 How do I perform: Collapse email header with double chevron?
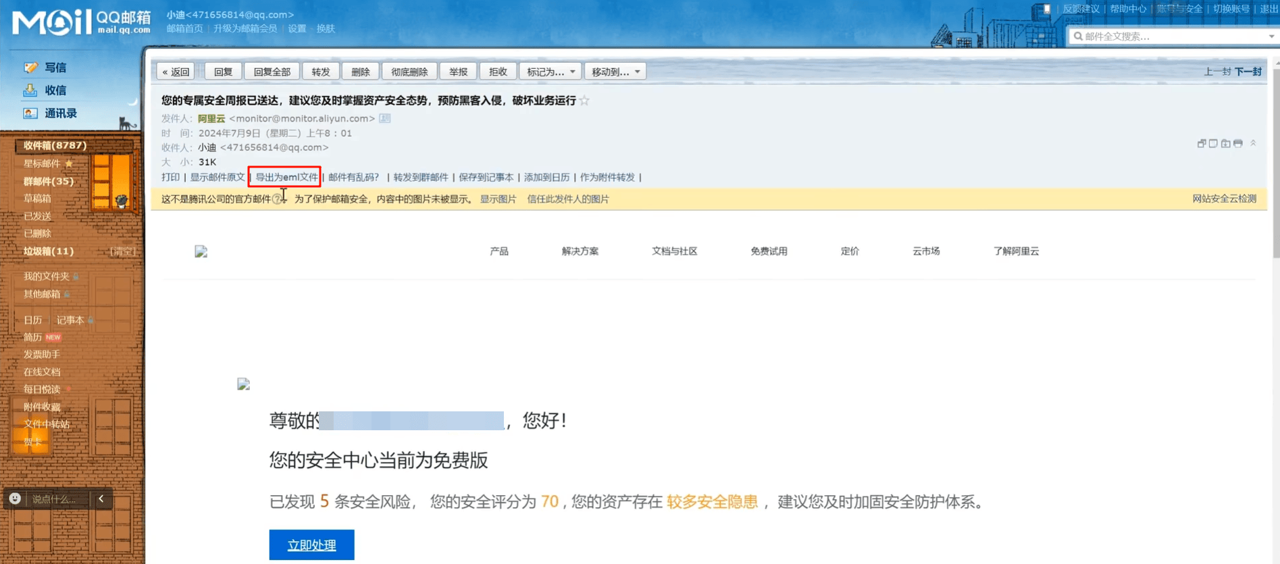pyautogui.click(x=1253, y=143)
